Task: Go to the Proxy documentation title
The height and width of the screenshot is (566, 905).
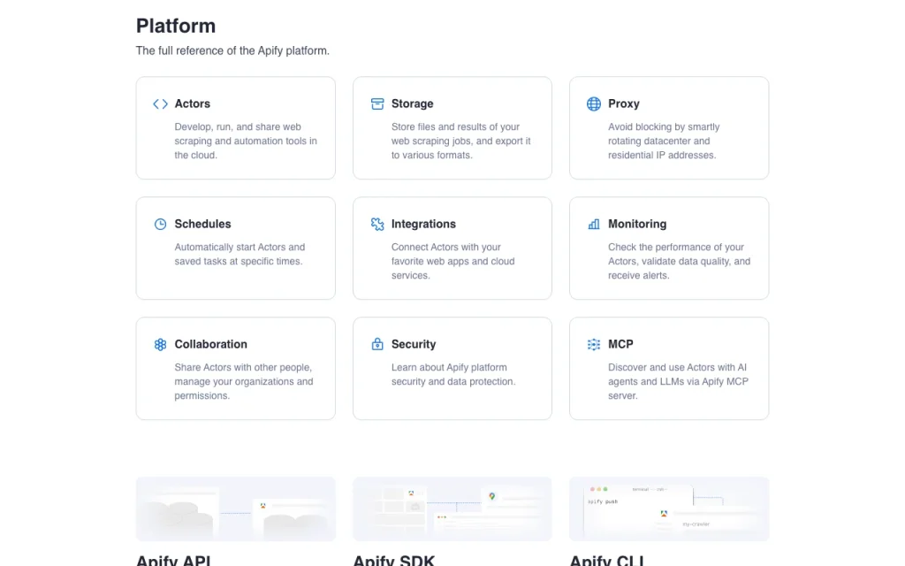Action: tap(623, 104)
